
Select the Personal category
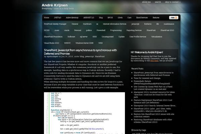pos(78,30)
